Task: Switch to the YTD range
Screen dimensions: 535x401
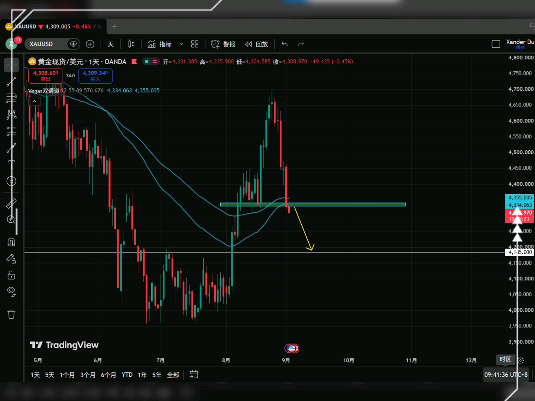Action: pos(127,375)
